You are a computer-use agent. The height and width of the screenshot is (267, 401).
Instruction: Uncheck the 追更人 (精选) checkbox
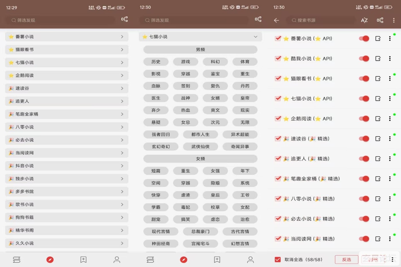pos(278,159)
